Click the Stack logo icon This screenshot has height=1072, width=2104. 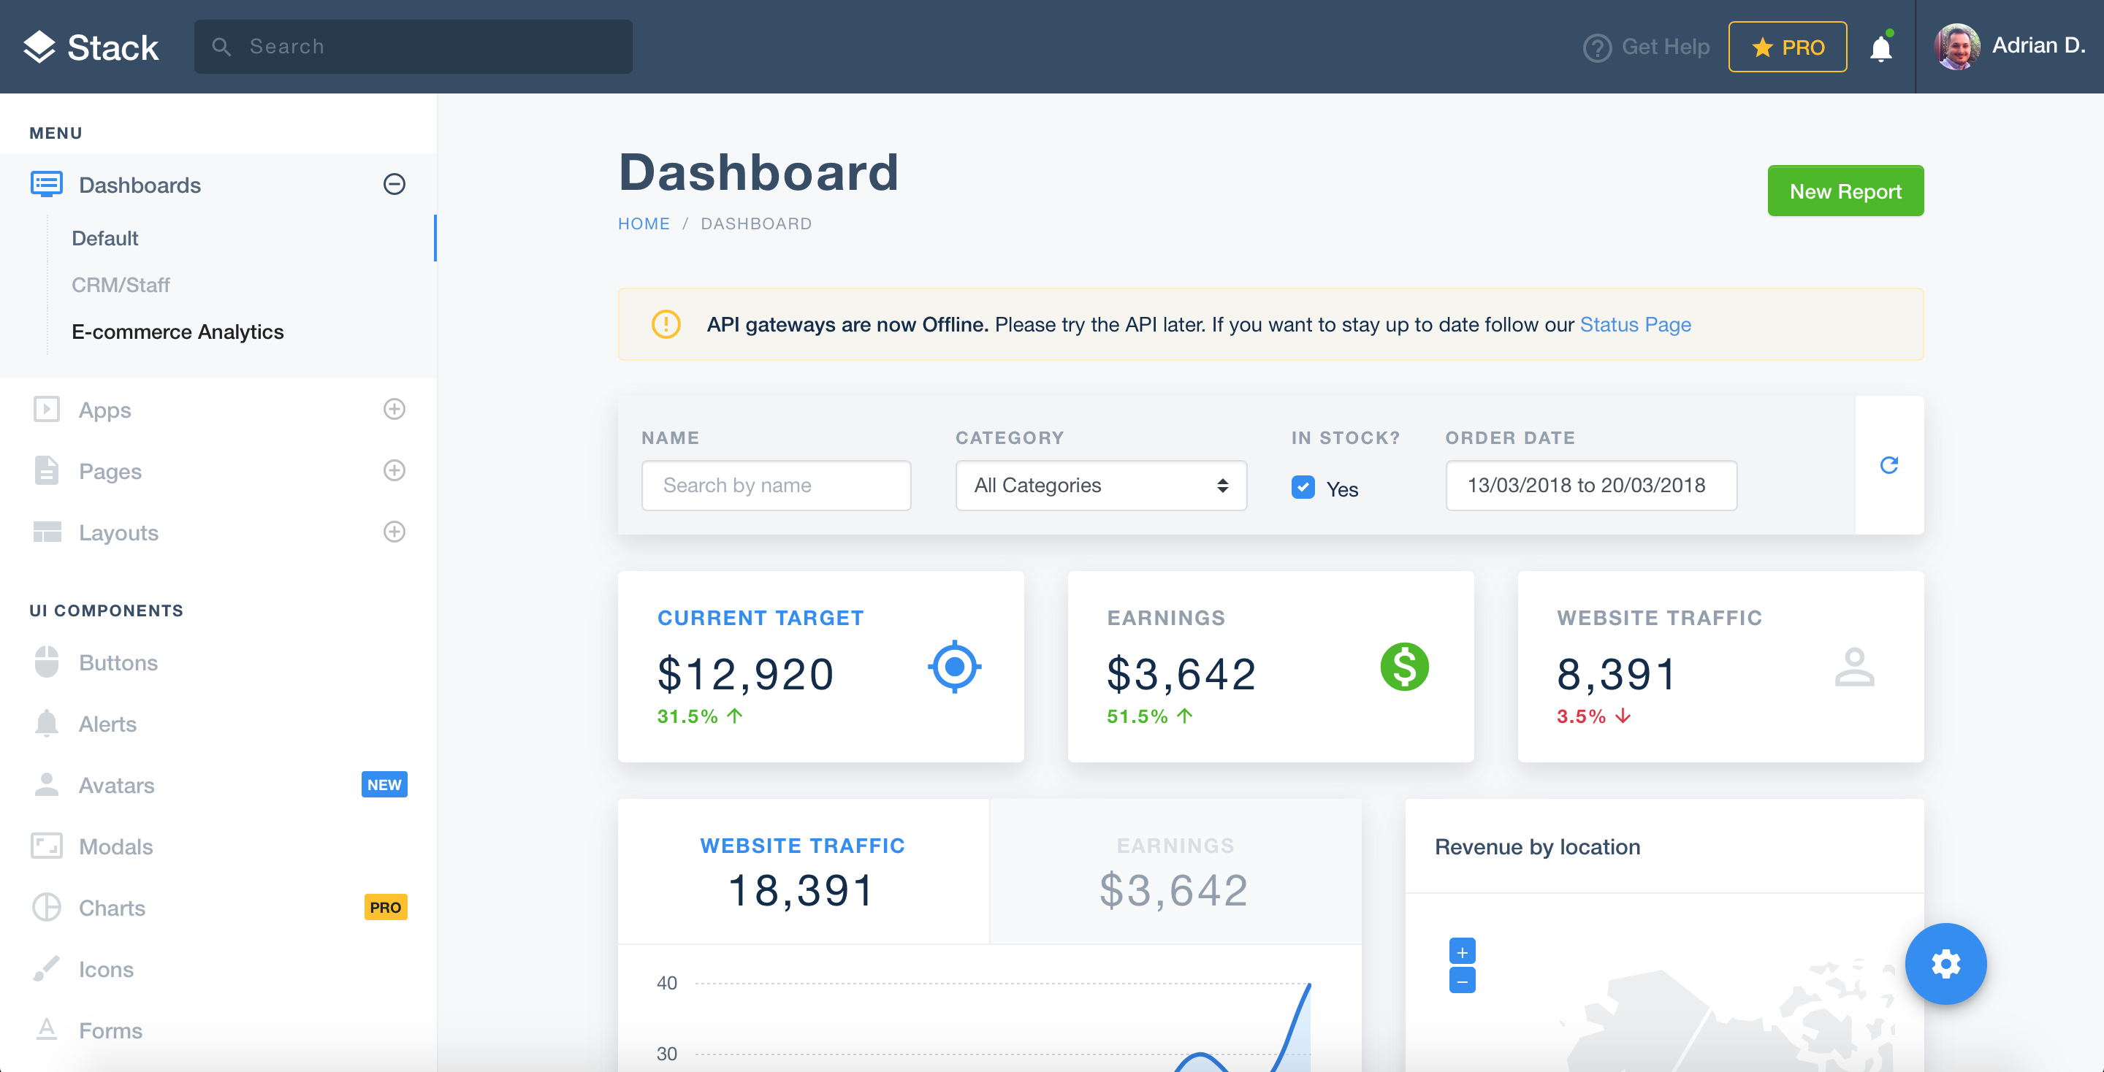(39, 47)
